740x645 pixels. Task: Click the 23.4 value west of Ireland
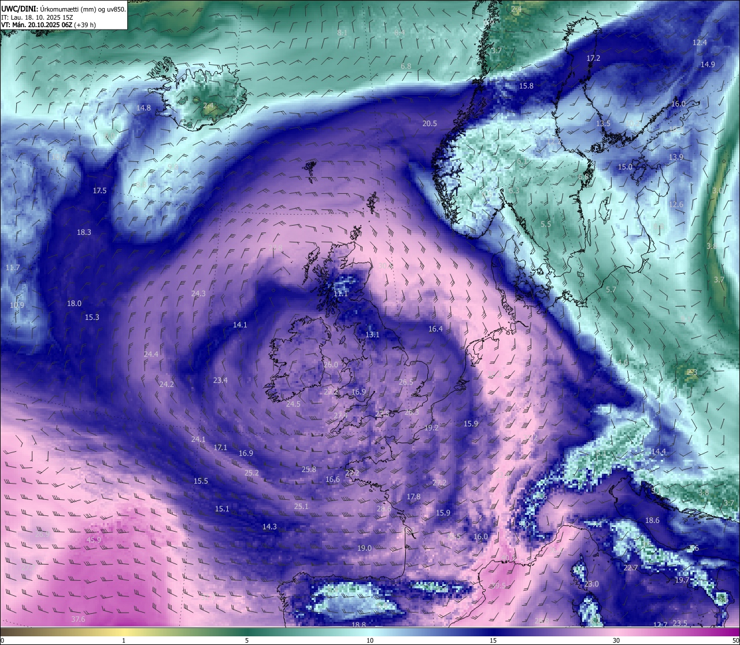220,380
